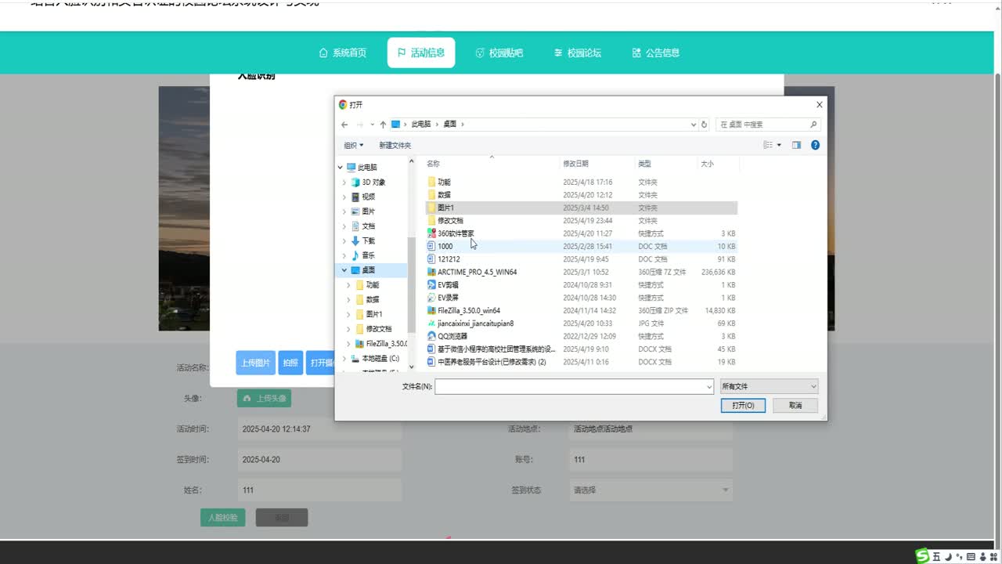The image size is (1002, 564).
Task: Go up one folder level
Action: [x=383, y=125]
